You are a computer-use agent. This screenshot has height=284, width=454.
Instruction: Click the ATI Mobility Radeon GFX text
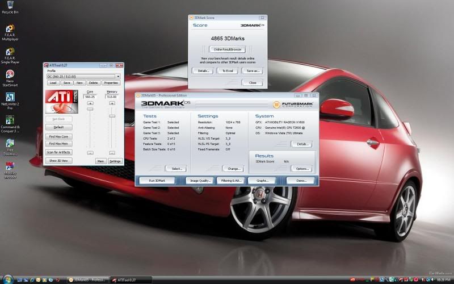[x=285, y=122]
